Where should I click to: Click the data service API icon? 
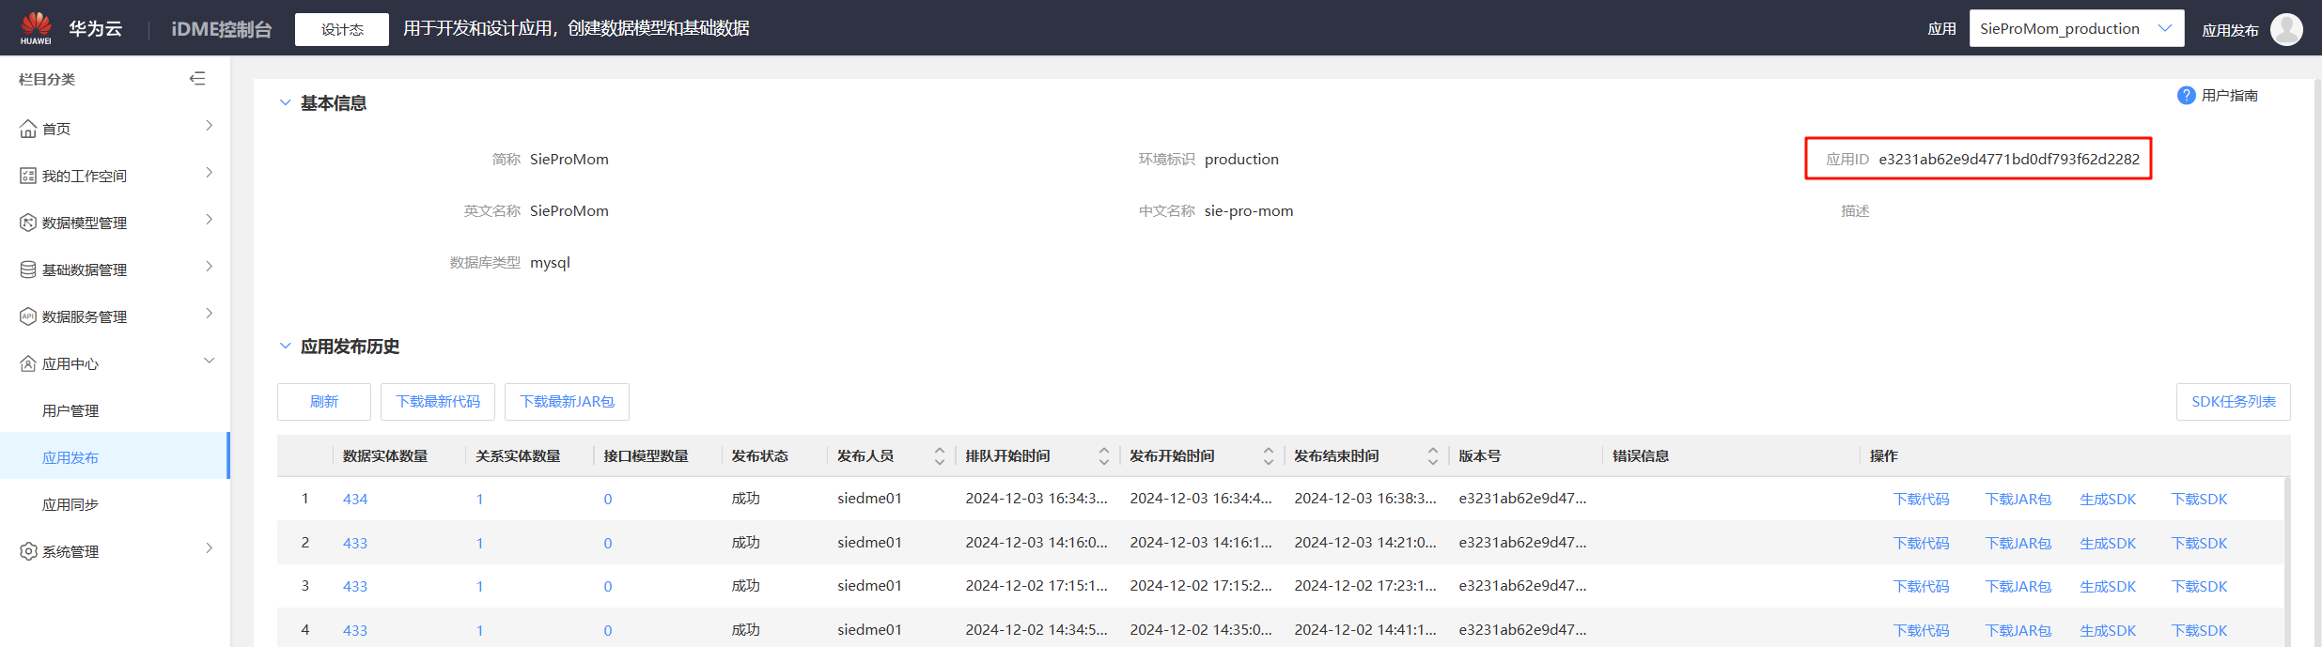28,316
